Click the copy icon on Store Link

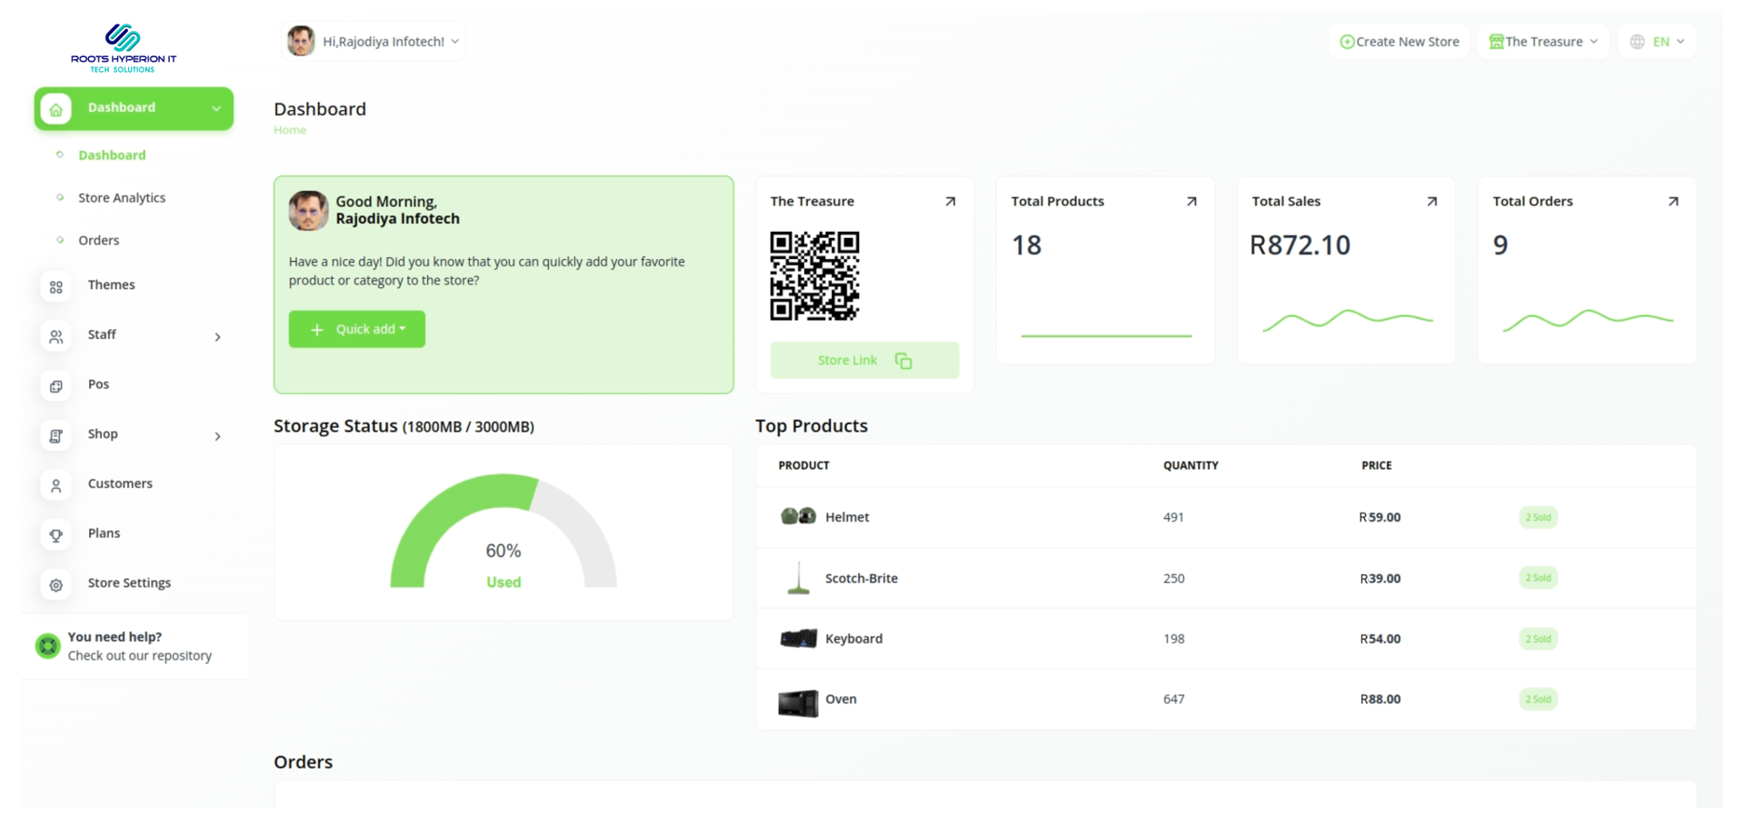[902, 361]
